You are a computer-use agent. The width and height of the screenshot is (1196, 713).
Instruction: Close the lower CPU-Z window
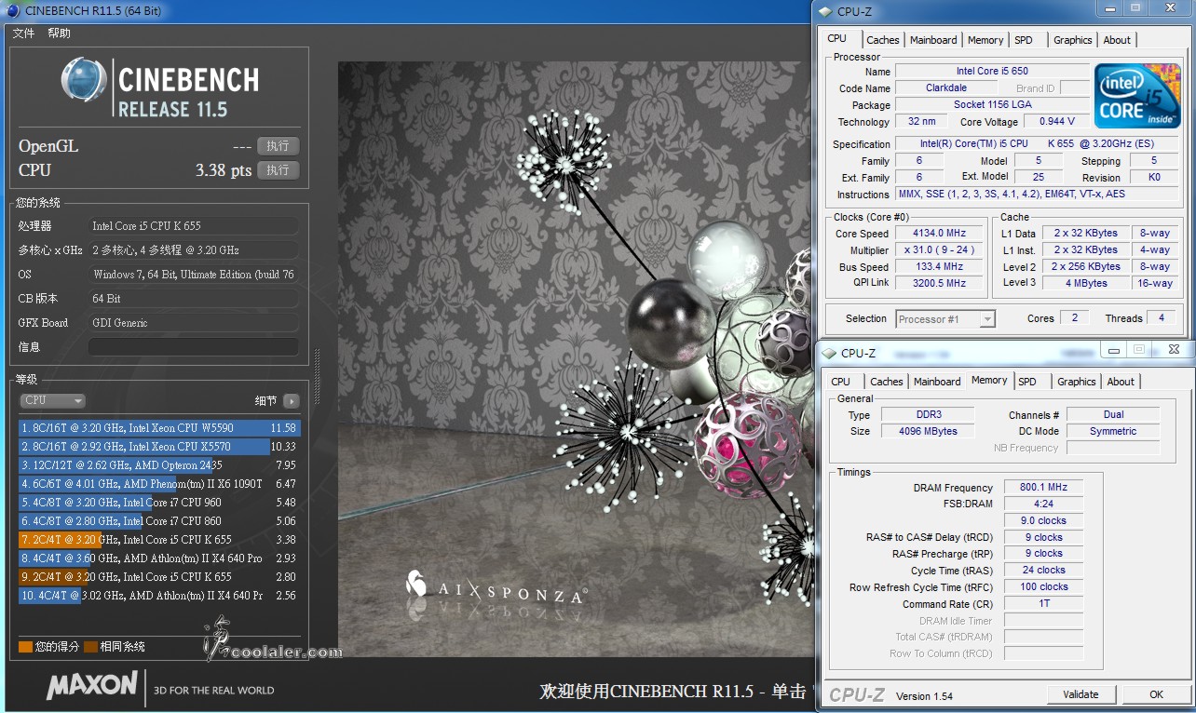click(1174, 350)
